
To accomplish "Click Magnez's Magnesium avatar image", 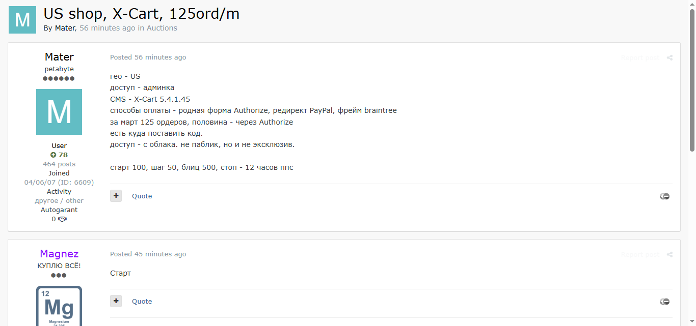I will tap(59, 306).
